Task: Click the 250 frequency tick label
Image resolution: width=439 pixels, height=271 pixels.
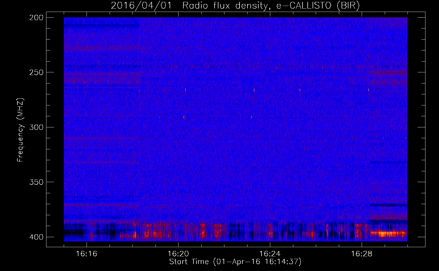Action: pyautogui.click(x=36, y=72)
